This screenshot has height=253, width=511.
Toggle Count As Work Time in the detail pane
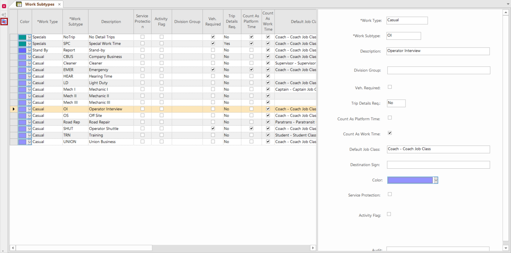(x=390, y=133)
